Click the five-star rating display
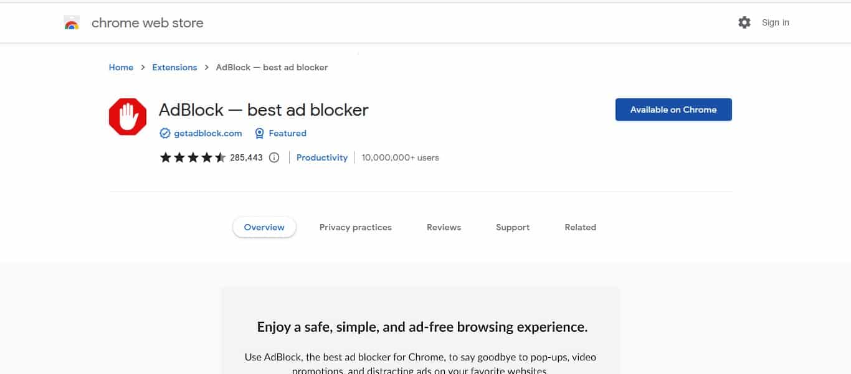The height and width of the screenshot is (374, 851). coord(193,157)
